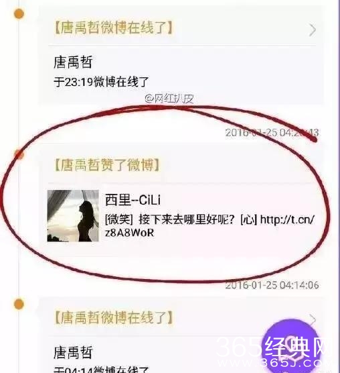Click the @网红扒皮 watermark mention
This screenshot has width=340, height=373.
[x=169, y=99]
